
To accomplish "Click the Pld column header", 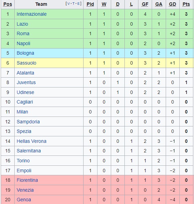I will click(90, 4).
